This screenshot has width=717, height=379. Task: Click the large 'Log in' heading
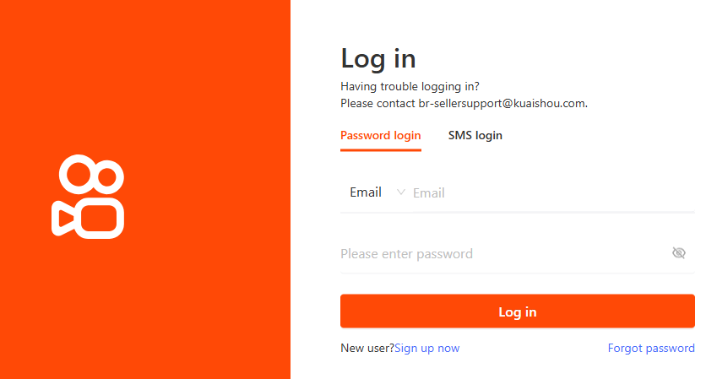tap(378, 59)
